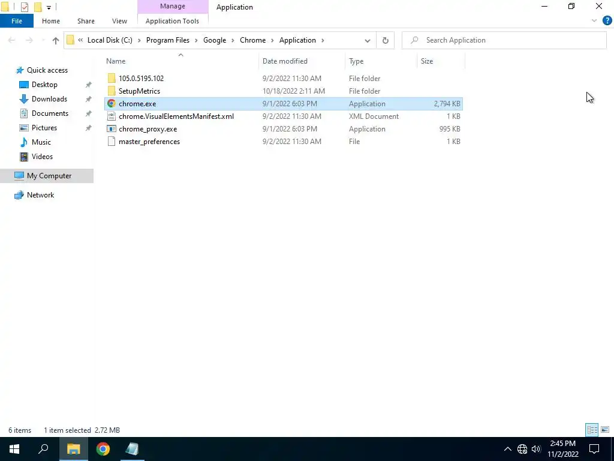Click the chrome_proxy.exe file icon

coord(112,128)
